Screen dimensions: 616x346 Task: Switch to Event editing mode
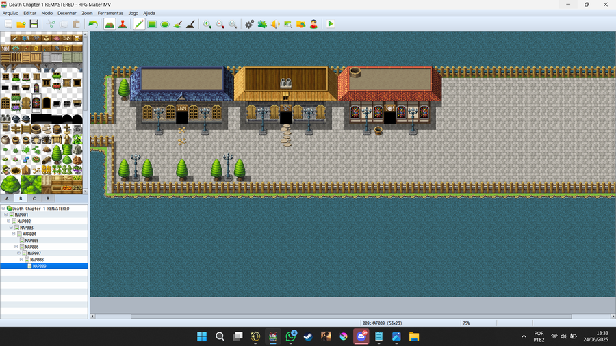click(x=123, y=24)
